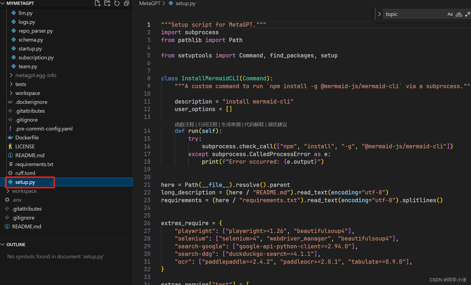Open subscription.py file
The image size is (471, 285).
[x=36, y=57]
